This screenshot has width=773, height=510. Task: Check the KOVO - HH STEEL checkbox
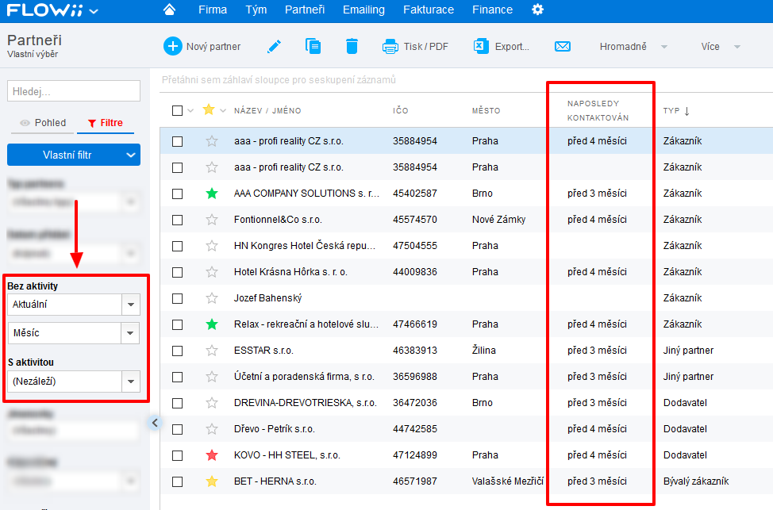pyautogui.click(x=178, y=455)
